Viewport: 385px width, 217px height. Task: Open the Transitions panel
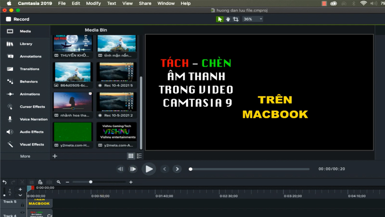pos(25,69)
